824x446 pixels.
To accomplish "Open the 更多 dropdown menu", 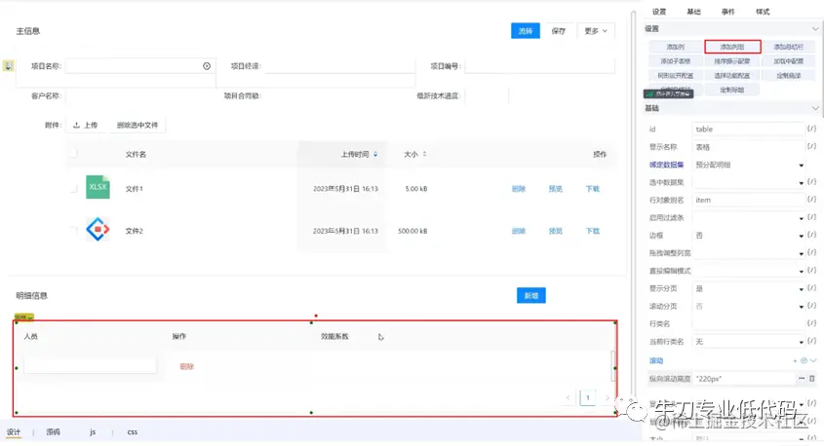I will tap(596, 31).
